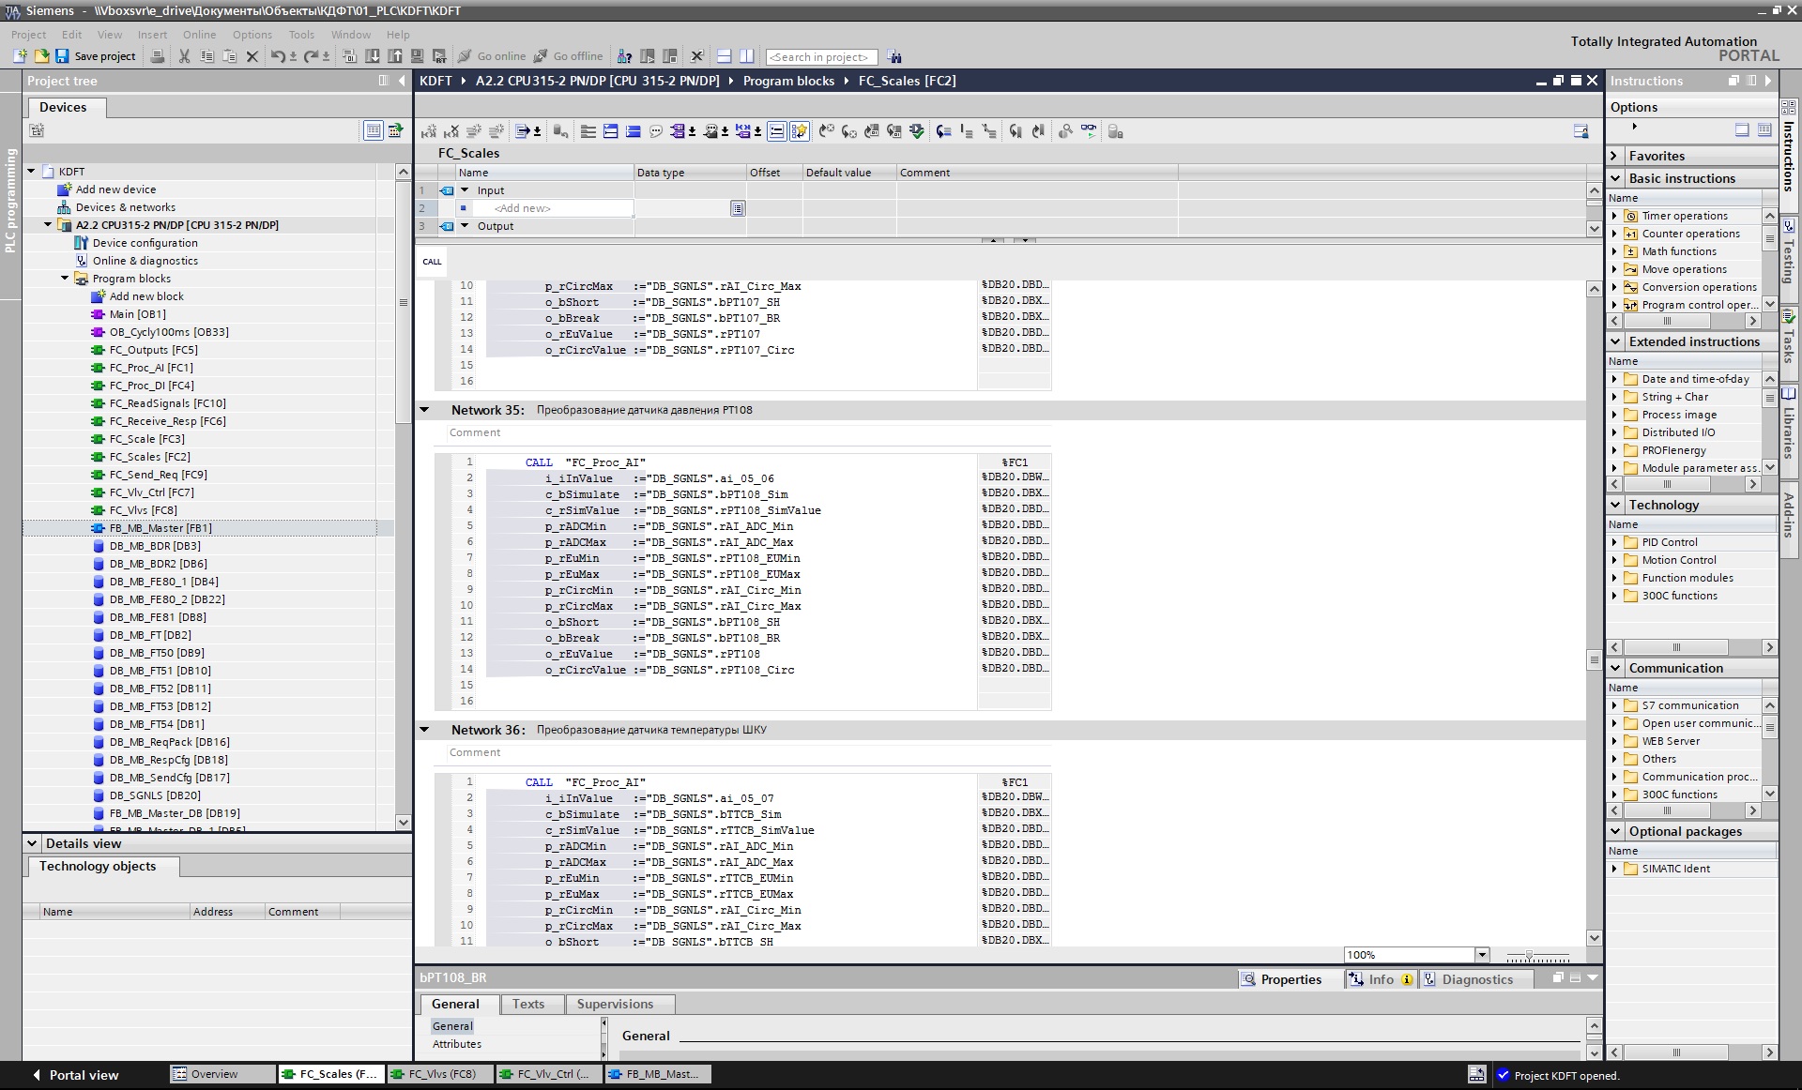This screenshot has height=1090, width=1802.
Task: Click the compile check icon in the editor toolbar
Action: (x=917, y=131)
